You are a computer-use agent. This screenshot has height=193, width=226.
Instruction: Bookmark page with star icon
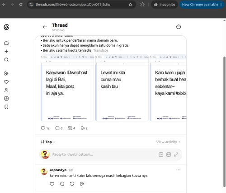pos(131,5)
